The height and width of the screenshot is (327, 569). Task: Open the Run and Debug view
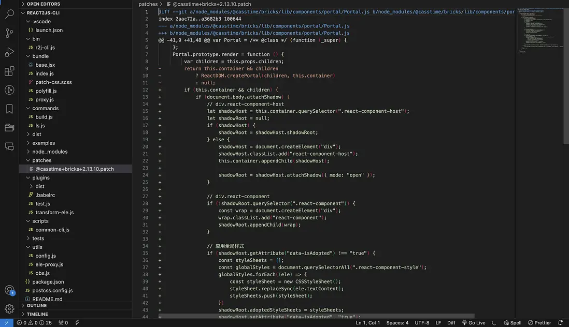9,52
